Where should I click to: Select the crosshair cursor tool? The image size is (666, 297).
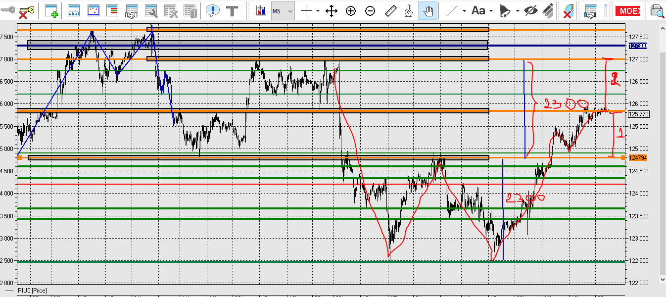(306, 10)
